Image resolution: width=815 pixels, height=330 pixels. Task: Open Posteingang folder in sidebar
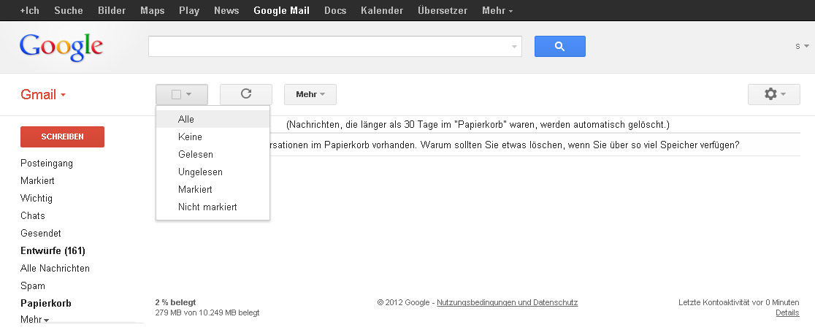47,164
